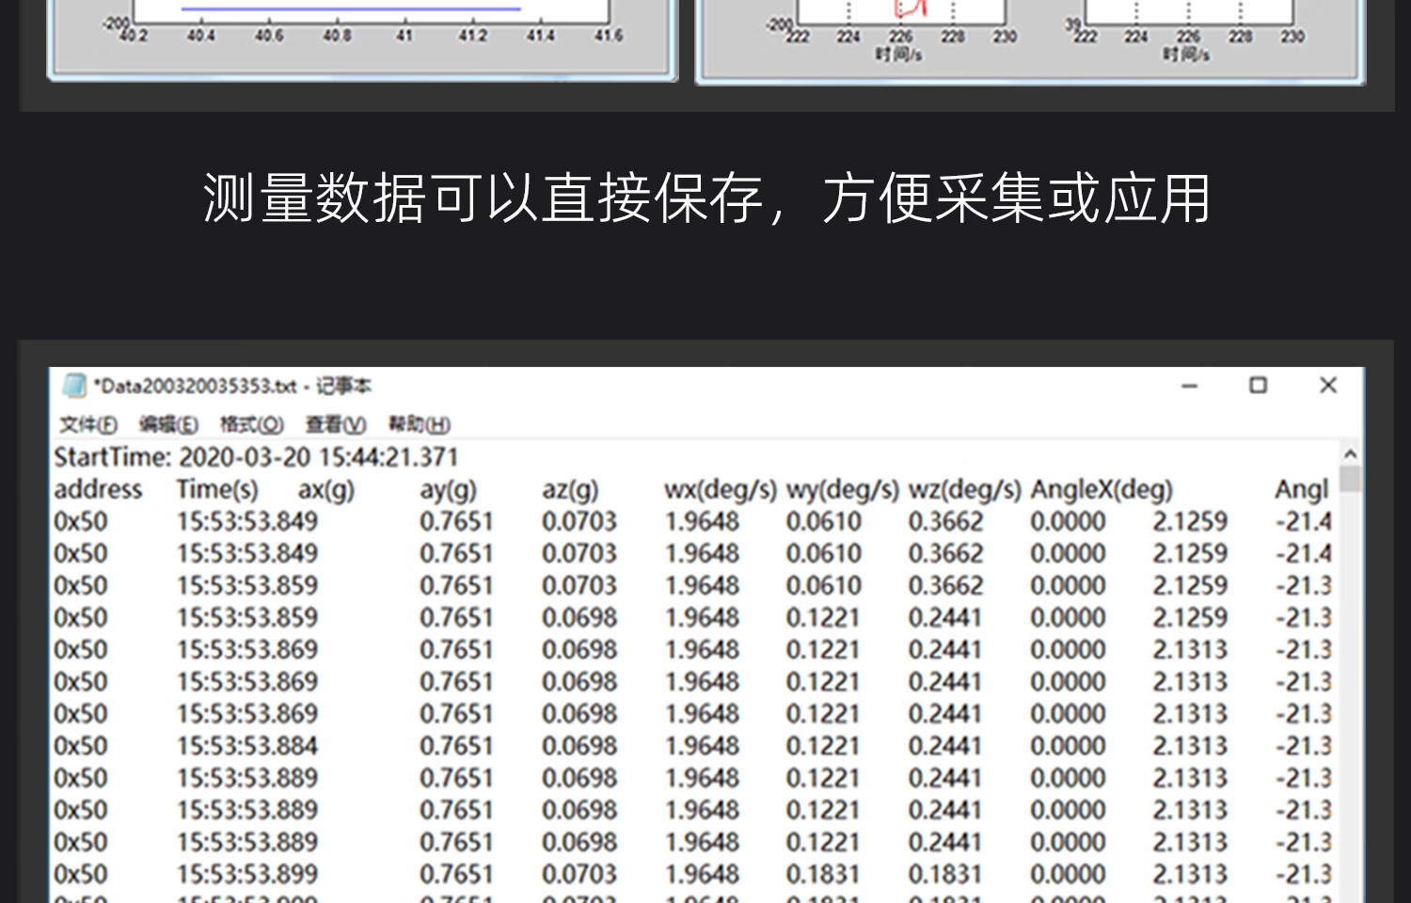Open the 帮助(H) menu in Notepad
Viewport: 1411px width, 903px height.
[x=420, y=425]
